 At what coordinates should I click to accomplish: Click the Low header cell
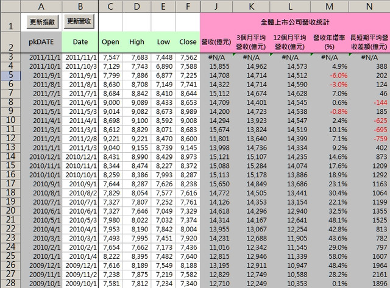(163, 42)
